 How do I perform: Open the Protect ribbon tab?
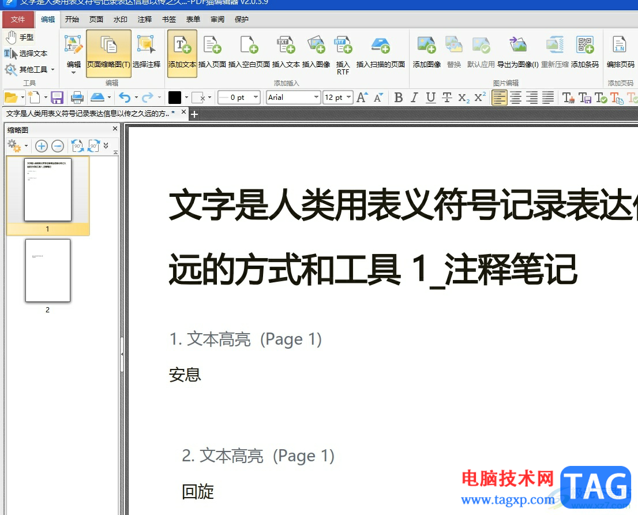pyautogui.click(x=241, y=19)
